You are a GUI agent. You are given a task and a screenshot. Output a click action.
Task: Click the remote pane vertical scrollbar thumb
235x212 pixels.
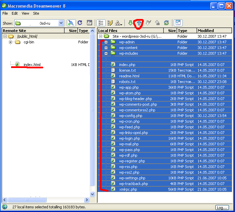click(x=93, y=110)
